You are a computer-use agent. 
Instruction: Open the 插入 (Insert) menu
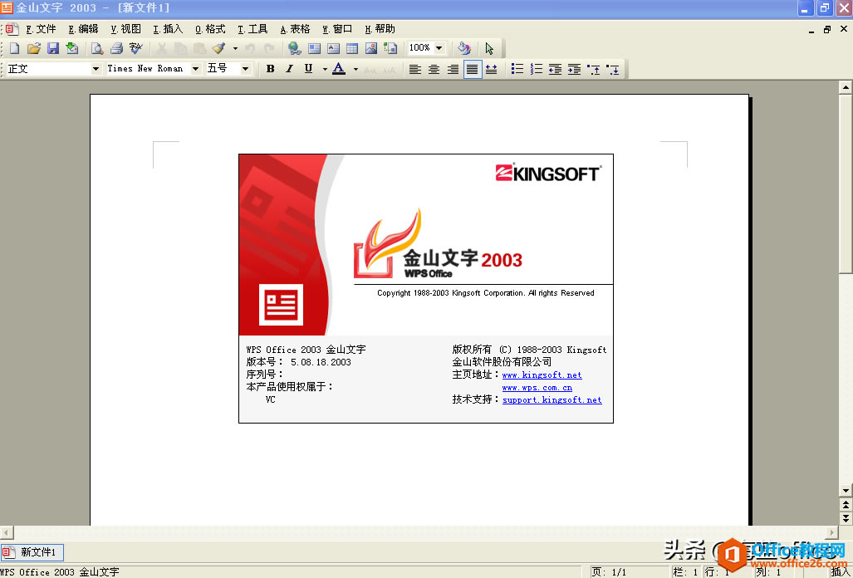pyautogui.click(x=168, y=29)
